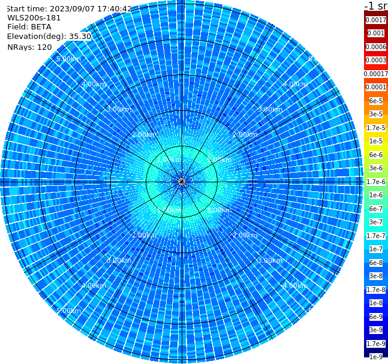
Task: Click the 6e-7 colorbar label
Action: (x=376, y=209)
